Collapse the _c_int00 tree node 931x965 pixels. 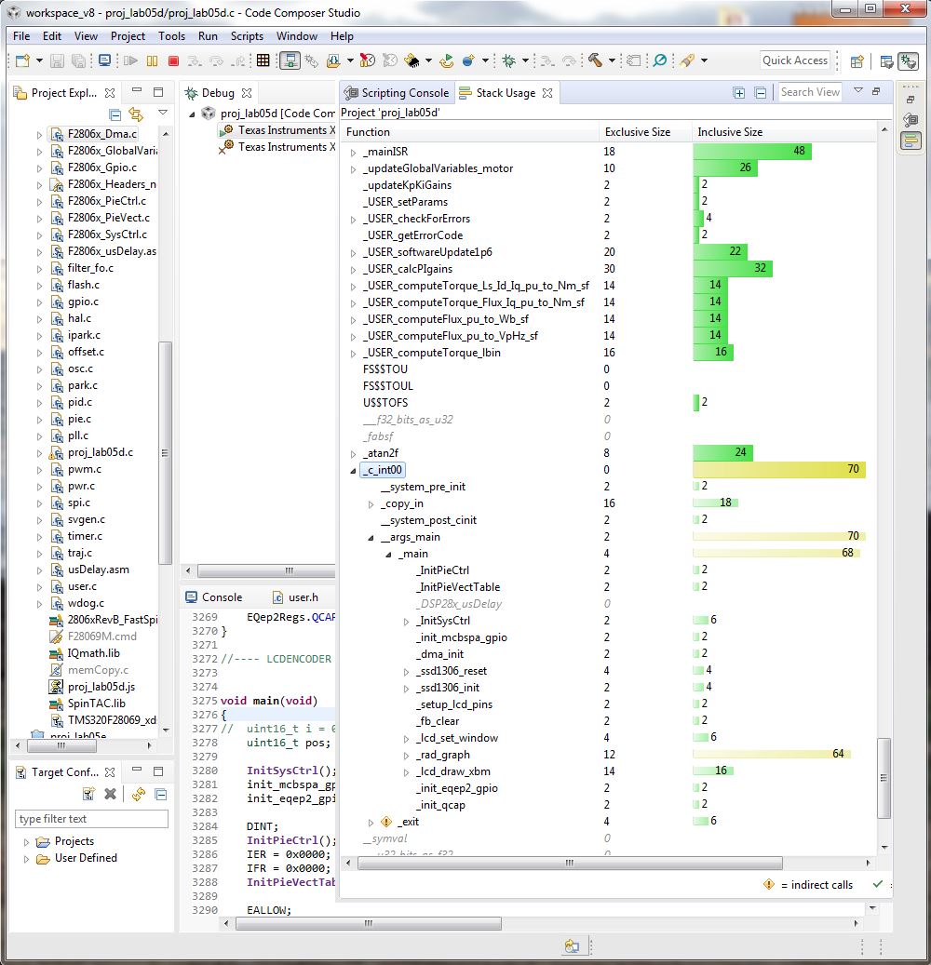[353, 470]
